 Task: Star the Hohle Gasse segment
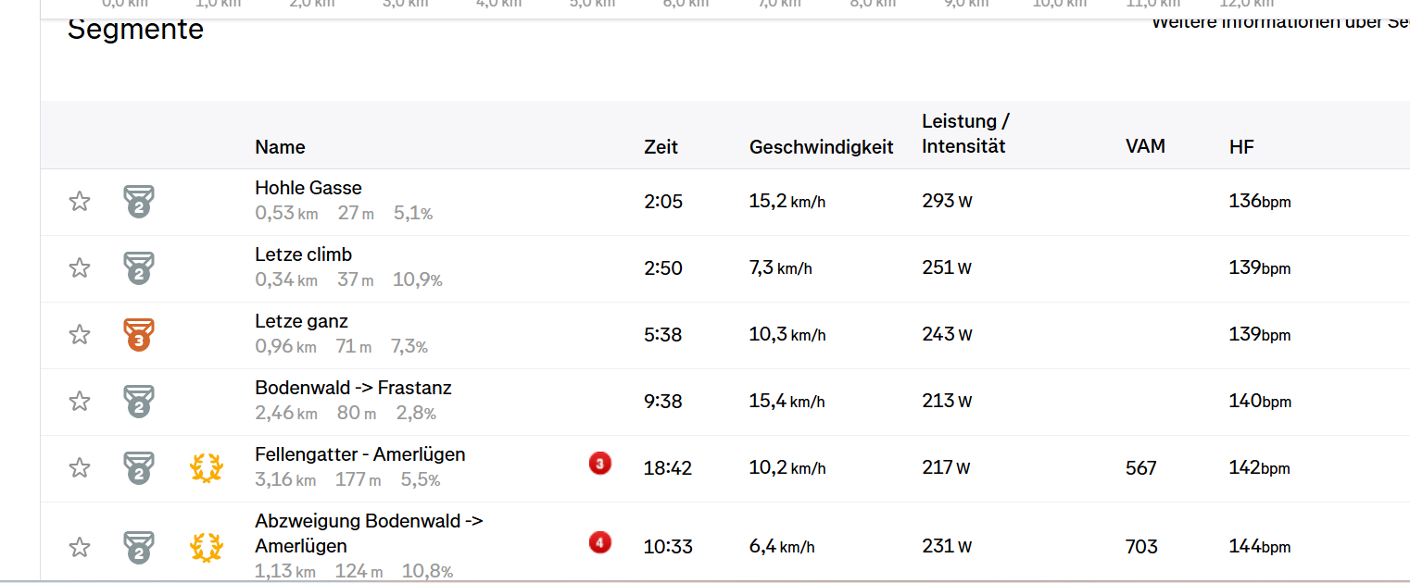(80, 202)
